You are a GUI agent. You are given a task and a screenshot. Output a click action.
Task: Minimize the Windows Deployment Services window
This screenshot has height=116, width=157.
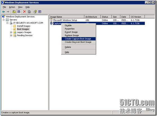click(146, 3)
